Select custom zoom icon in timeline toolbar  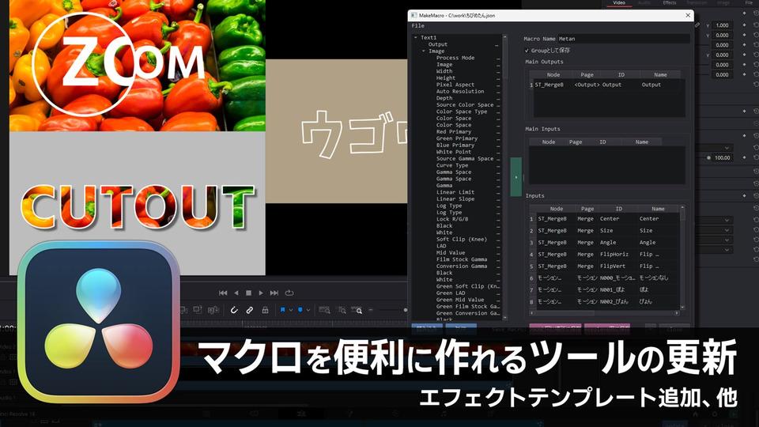(357, 310)
